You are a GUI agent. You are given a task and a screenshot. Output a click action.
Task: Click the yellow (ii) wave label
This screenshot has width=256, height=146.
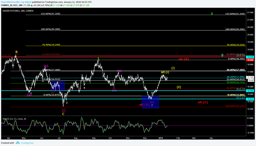pyautogui.click(x=179, y=87)
